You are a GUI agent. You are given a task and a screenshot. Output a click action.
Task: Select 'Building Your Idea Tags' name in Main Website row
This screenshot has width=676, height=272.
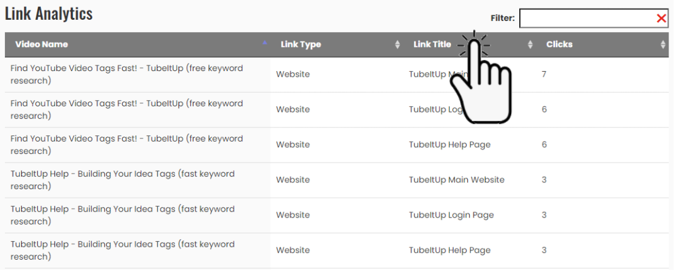pos(123,180)
